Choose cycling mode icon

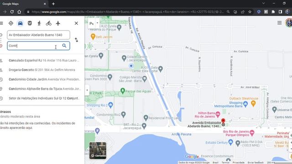point(49,23)
